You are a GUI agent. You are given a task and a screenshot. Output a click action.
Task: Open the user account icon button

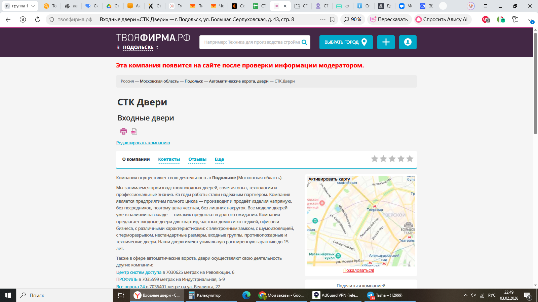[x=408, y=42]
